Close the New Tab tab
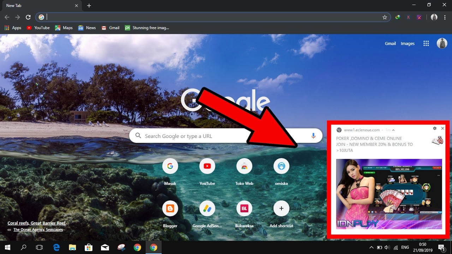This screenshot has height=254, width=452. click(x=77, y=6)
